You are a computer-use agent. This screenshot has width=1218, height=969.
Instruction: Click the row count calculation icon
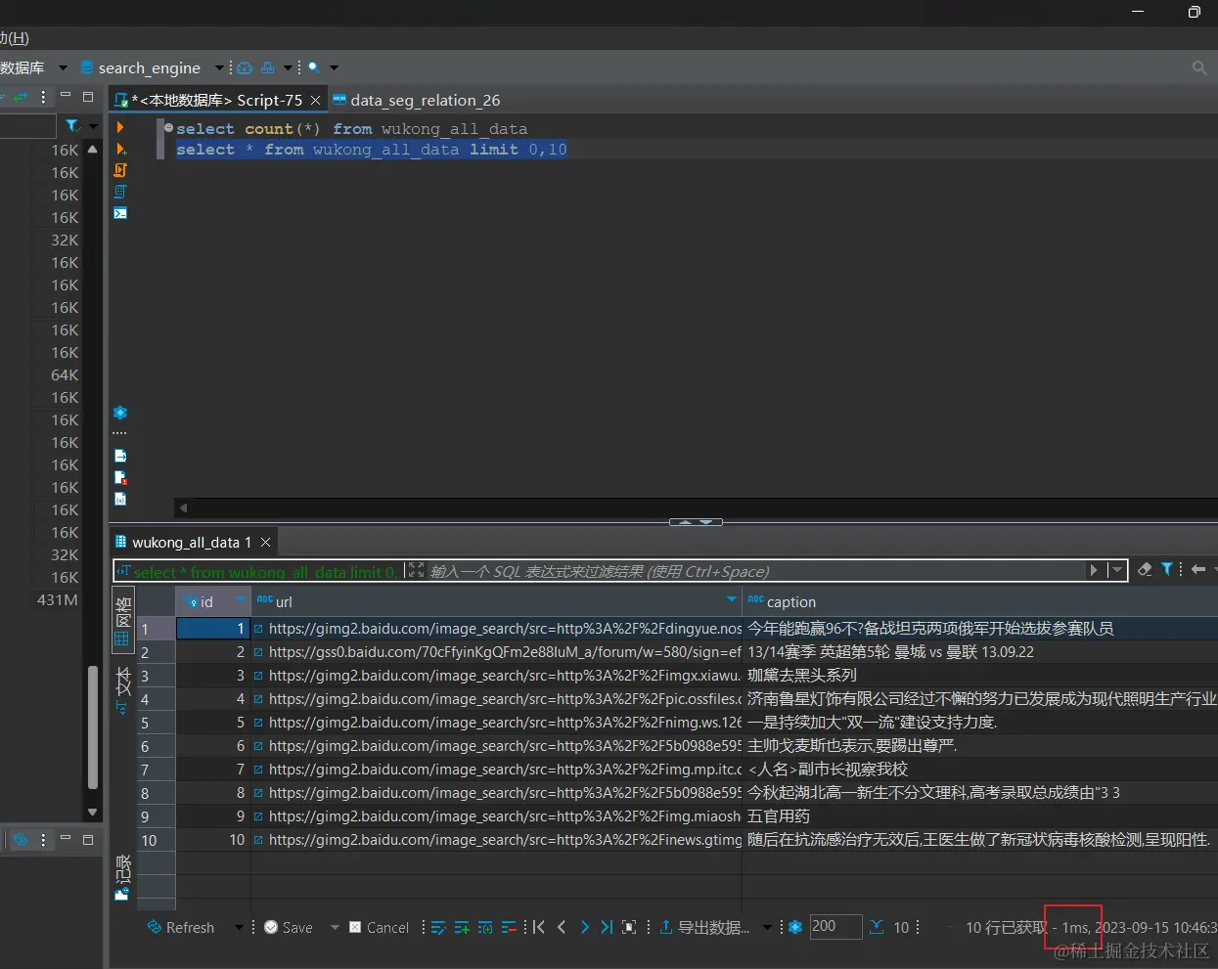click(877, 927)
